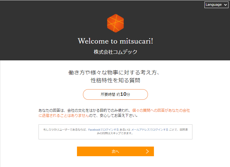Click the 性格特性を知る質問 heading line

coord(115,80)
